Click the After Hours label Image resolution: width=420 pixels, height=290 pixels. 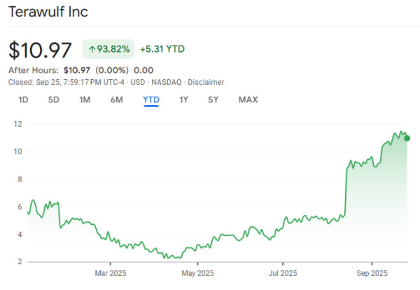pyautogui.click(x=33, y=70)
